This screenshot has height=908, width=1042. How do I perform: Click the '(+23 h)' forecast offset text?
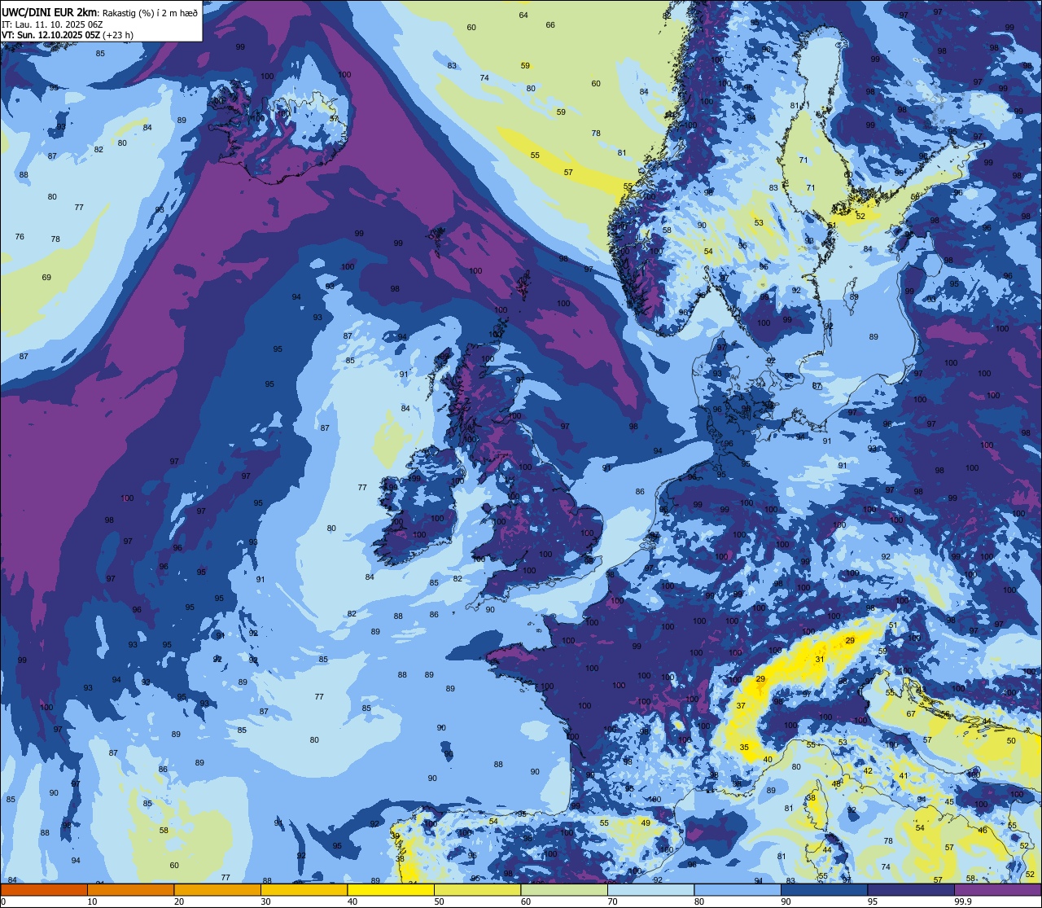119,36
